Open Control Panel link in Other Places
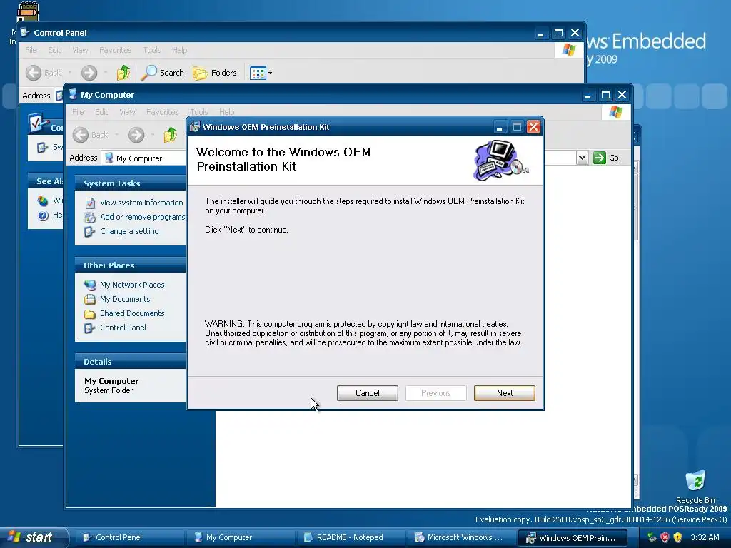Viewport: 731px width, 548px height. pyautogui.click(x=123, y=328)
